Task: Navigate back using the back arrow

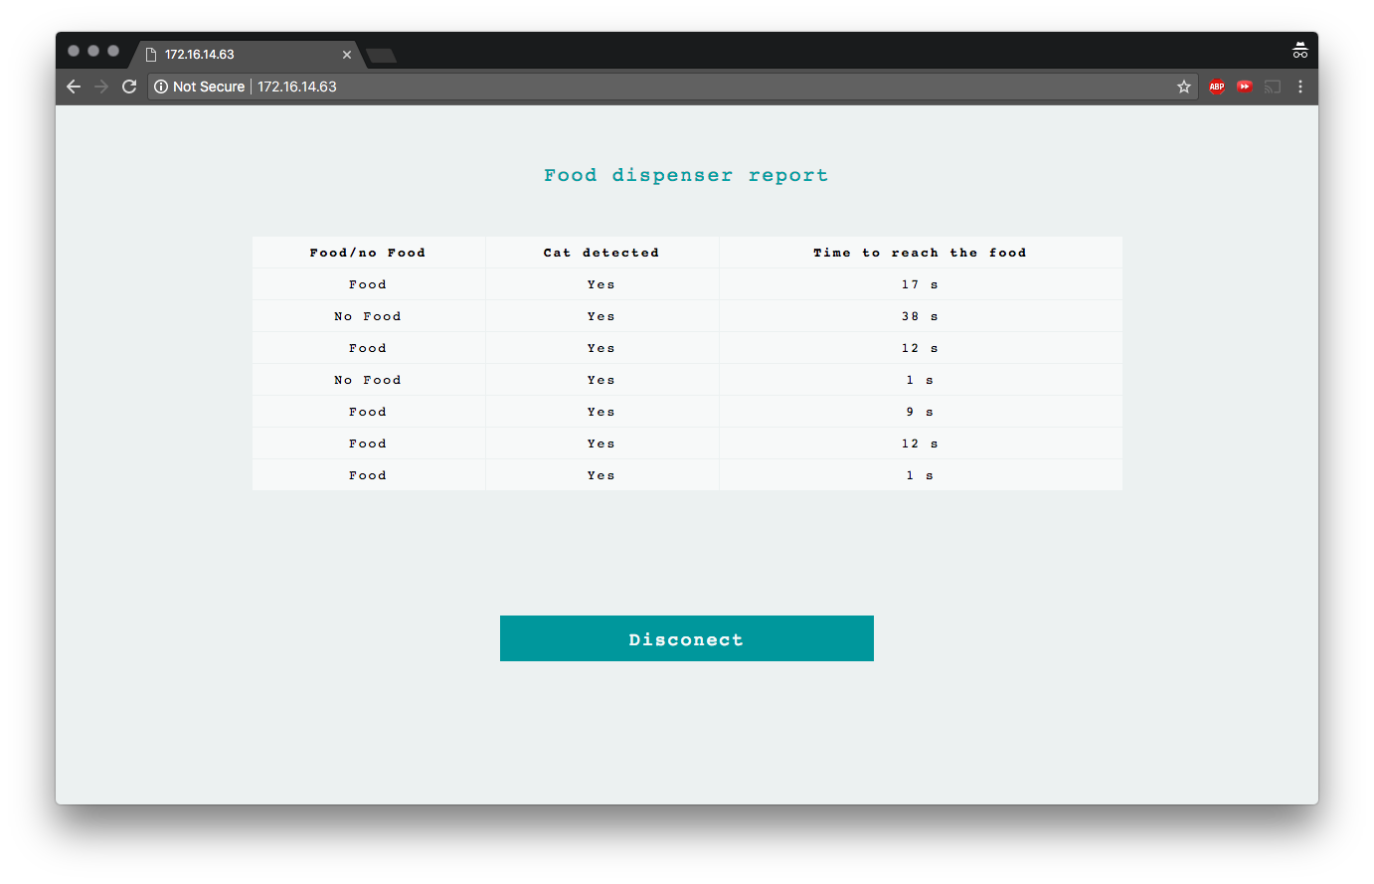Action: [x=74, y=87]
